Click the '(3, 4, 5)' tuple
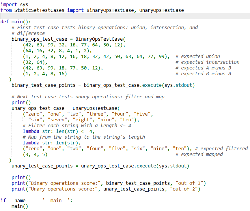The width and height of the screenshot is (250, 211). [35, 154]
